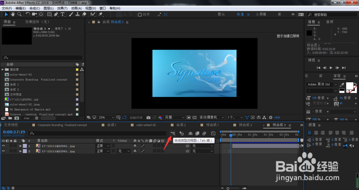This screenshot has width=359, height=190.
Task: Create a new folder in Project panel
Action: [10, 118]
